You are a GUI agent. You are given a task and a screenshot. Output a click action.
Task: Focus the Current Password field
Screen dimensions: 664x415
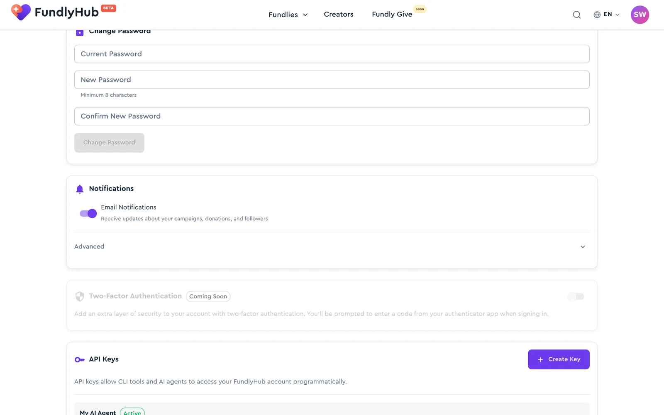pyautogui.click(x=332, y=54)
